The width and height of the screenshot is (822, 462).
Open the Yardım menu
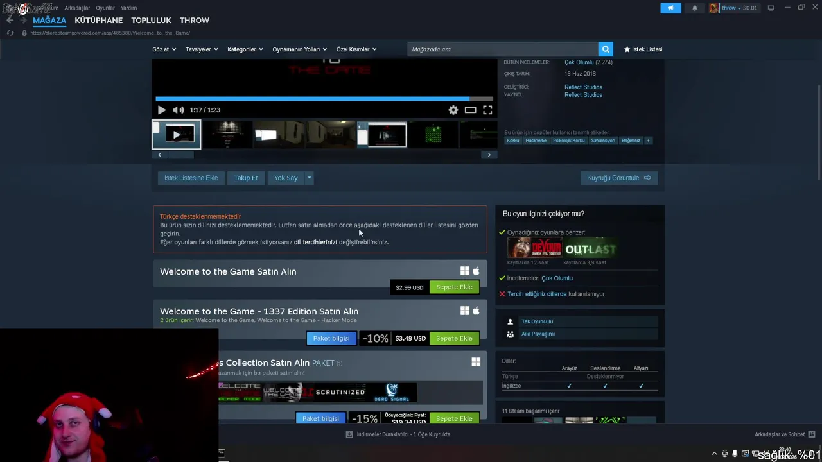tap(128, 8)
